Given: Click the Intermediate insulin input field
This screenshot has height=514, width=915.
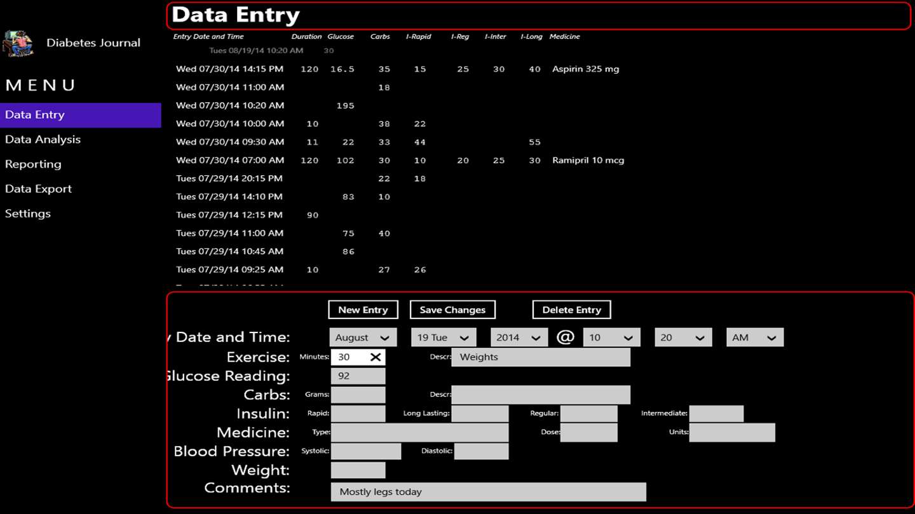Looking at the screenshot, I should click(x=716, y=414).
